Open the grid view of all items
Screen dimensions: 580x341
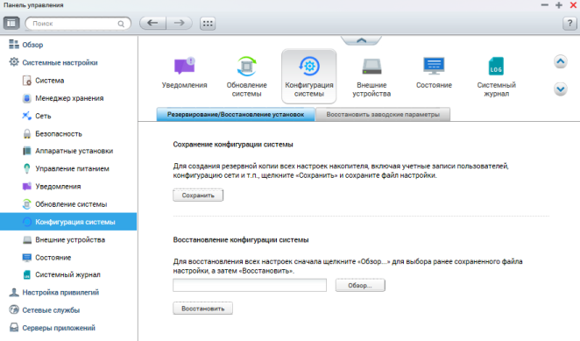(x=208, y=24)
